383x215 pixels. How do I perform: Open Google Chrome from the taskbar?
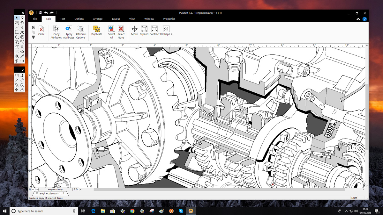pyautogui.click(x=132, y=211)
